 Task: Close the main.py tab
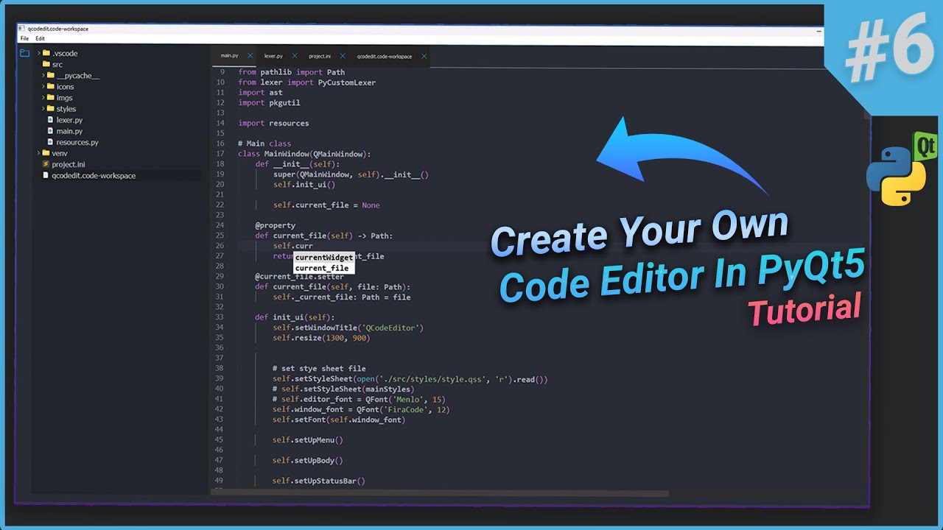250,56
